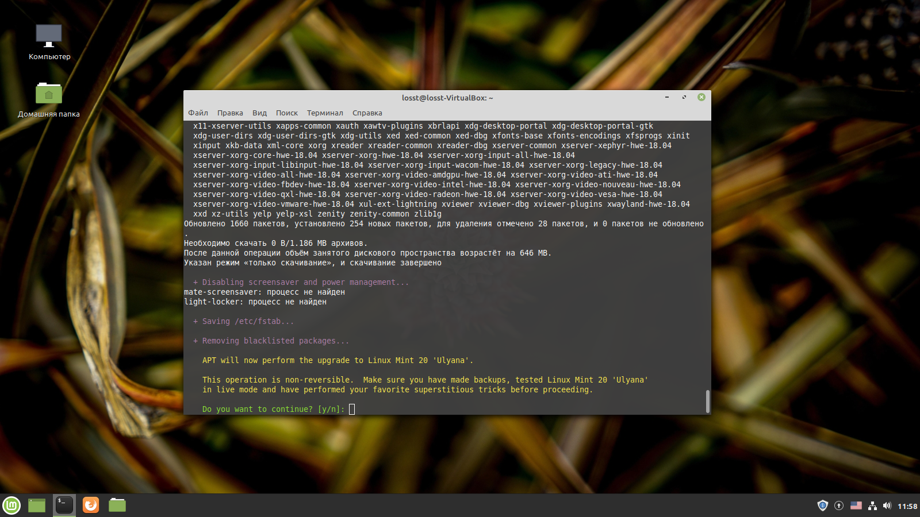Viewport: 920px width, 517px height.
Task: Open the Правка menu
Action: pos(230,113)
